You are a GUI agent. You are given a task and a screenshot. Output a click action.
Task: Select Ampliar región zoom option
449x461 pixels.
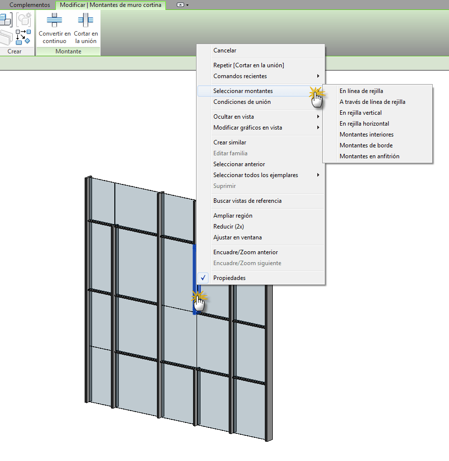click(x=261, y=216)
